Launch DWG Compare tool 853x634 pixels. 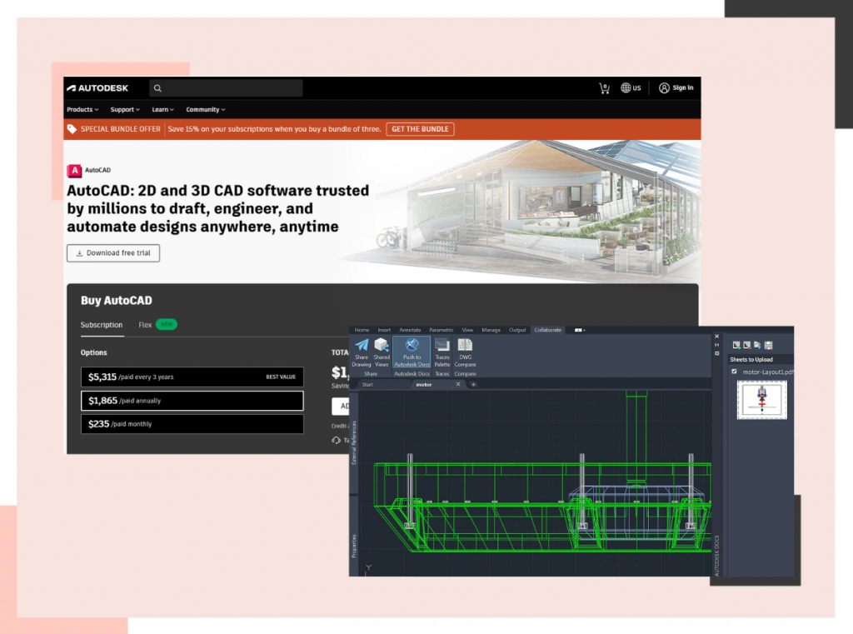click(x=465, y=352)
